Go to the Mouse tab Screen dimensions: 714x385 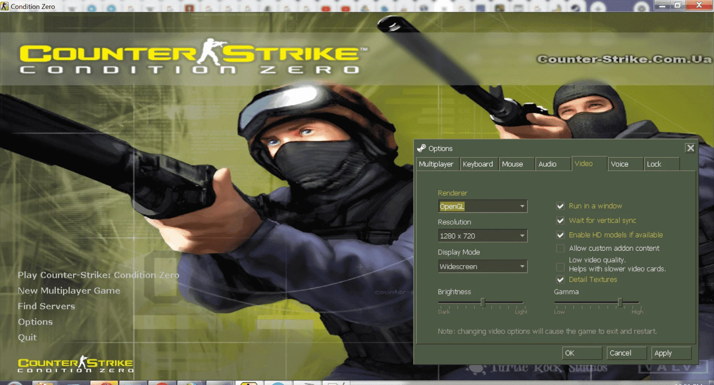[x=517, y=164]
